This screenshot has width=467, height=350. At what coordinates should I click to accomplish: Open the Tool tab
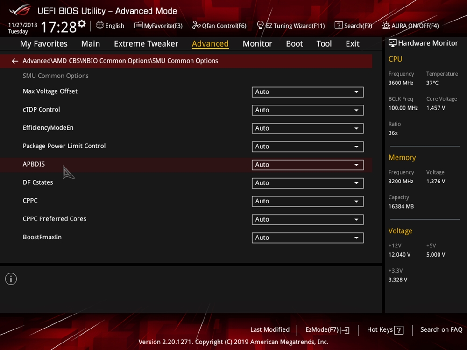[324, 44]
